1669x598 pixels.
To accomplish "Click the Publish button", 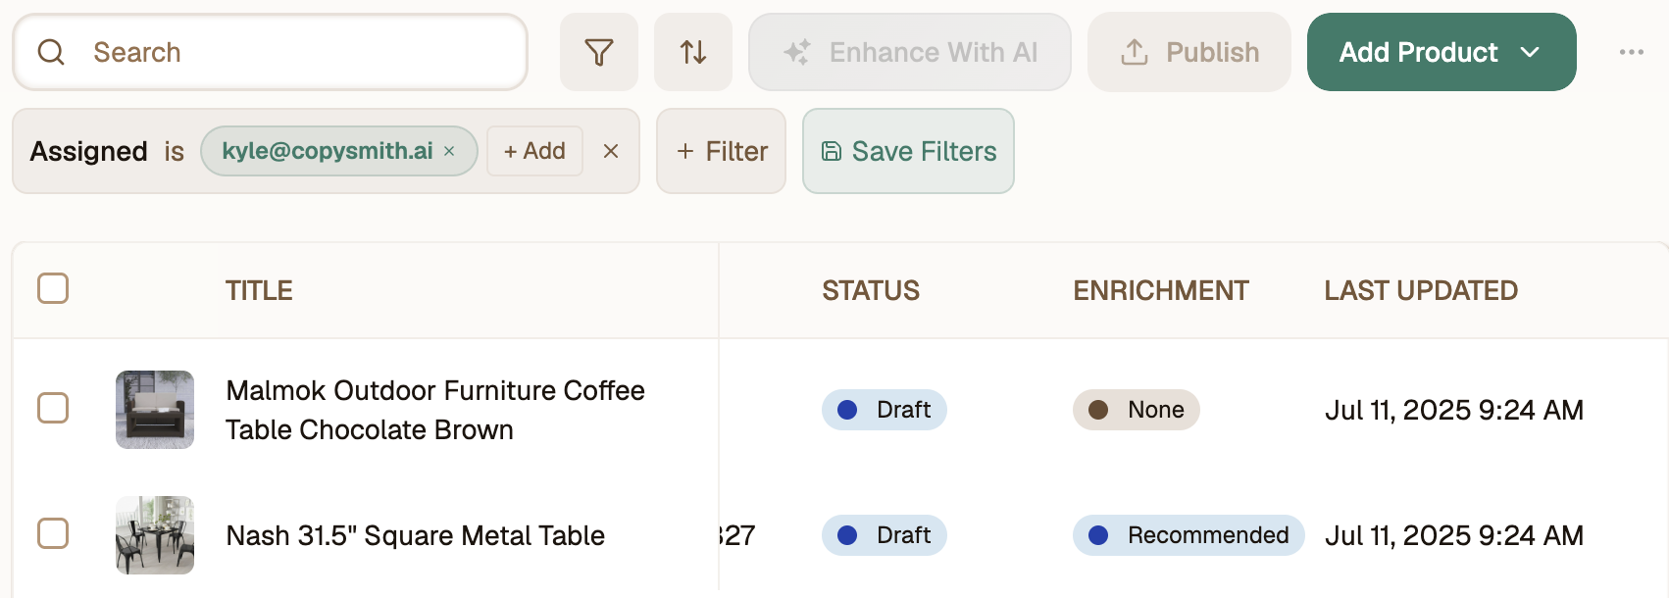I will click(x=1189, y=52).
